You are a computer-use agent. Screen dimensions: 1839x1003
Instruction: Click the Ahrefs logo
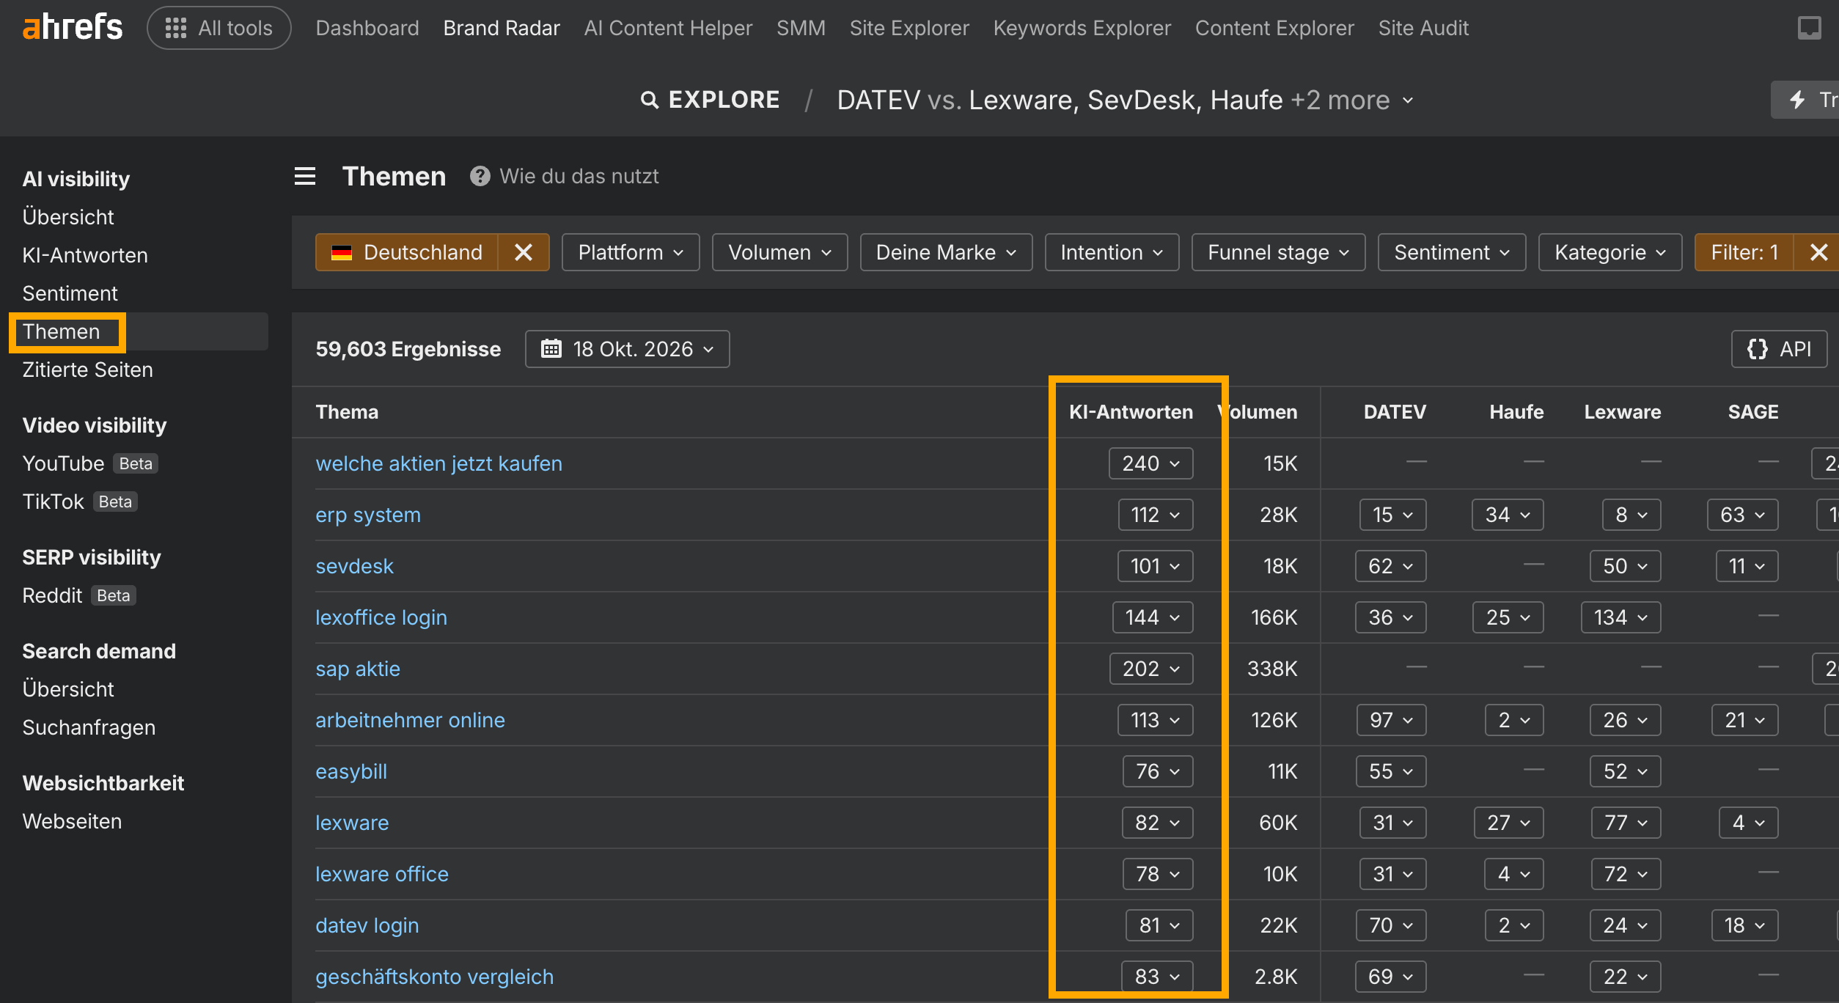tap(73, 28)
